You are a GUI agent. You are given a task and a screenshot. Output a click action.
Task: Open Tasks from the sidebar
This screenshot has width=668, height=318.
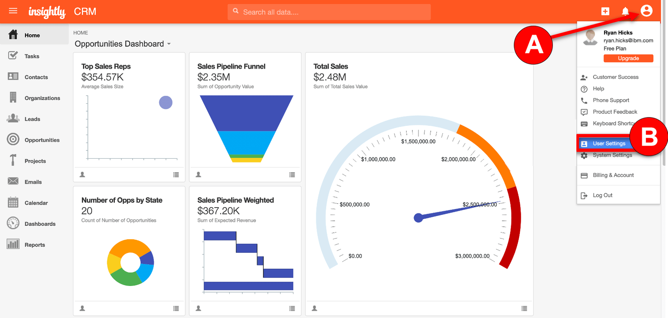tap(32, 56)
